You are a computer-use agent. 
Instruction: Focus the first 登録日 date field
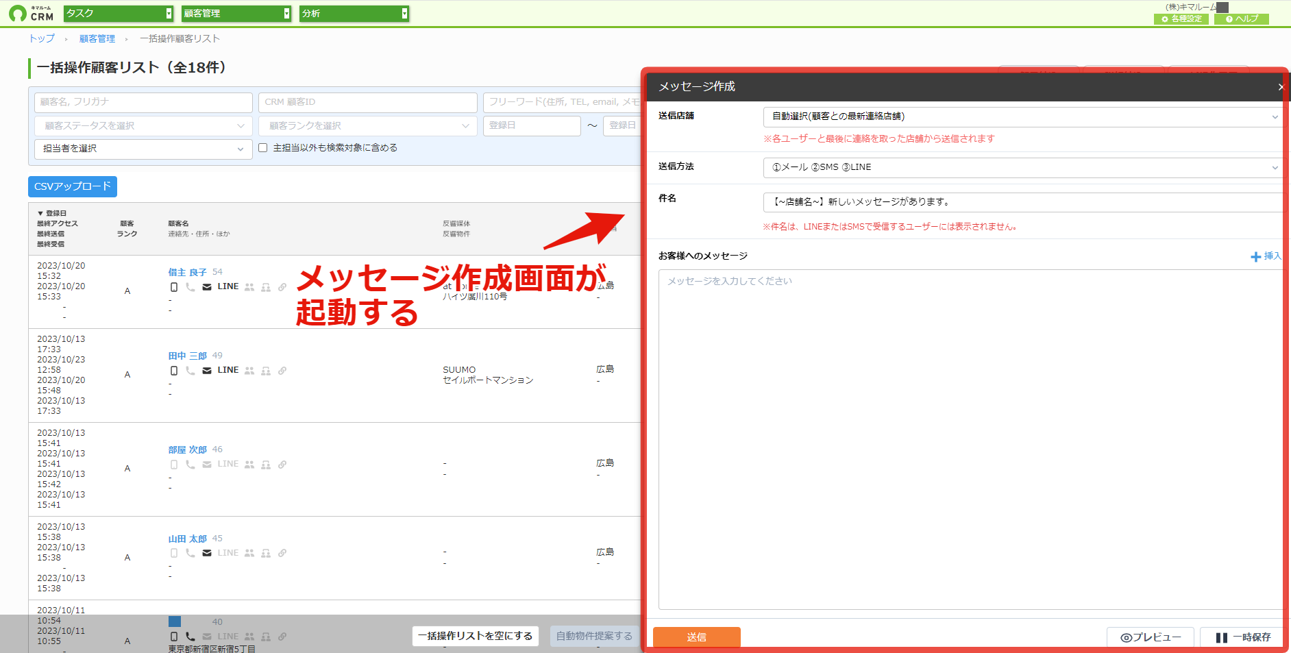tap(532, 126)
